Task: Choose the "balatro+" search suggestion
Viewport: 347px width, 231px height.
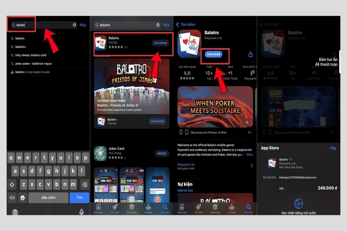Action: pyautogui.click(x=21, y=47)
